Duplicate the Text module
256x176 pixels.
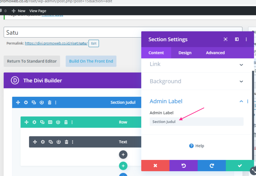point(51,142)
